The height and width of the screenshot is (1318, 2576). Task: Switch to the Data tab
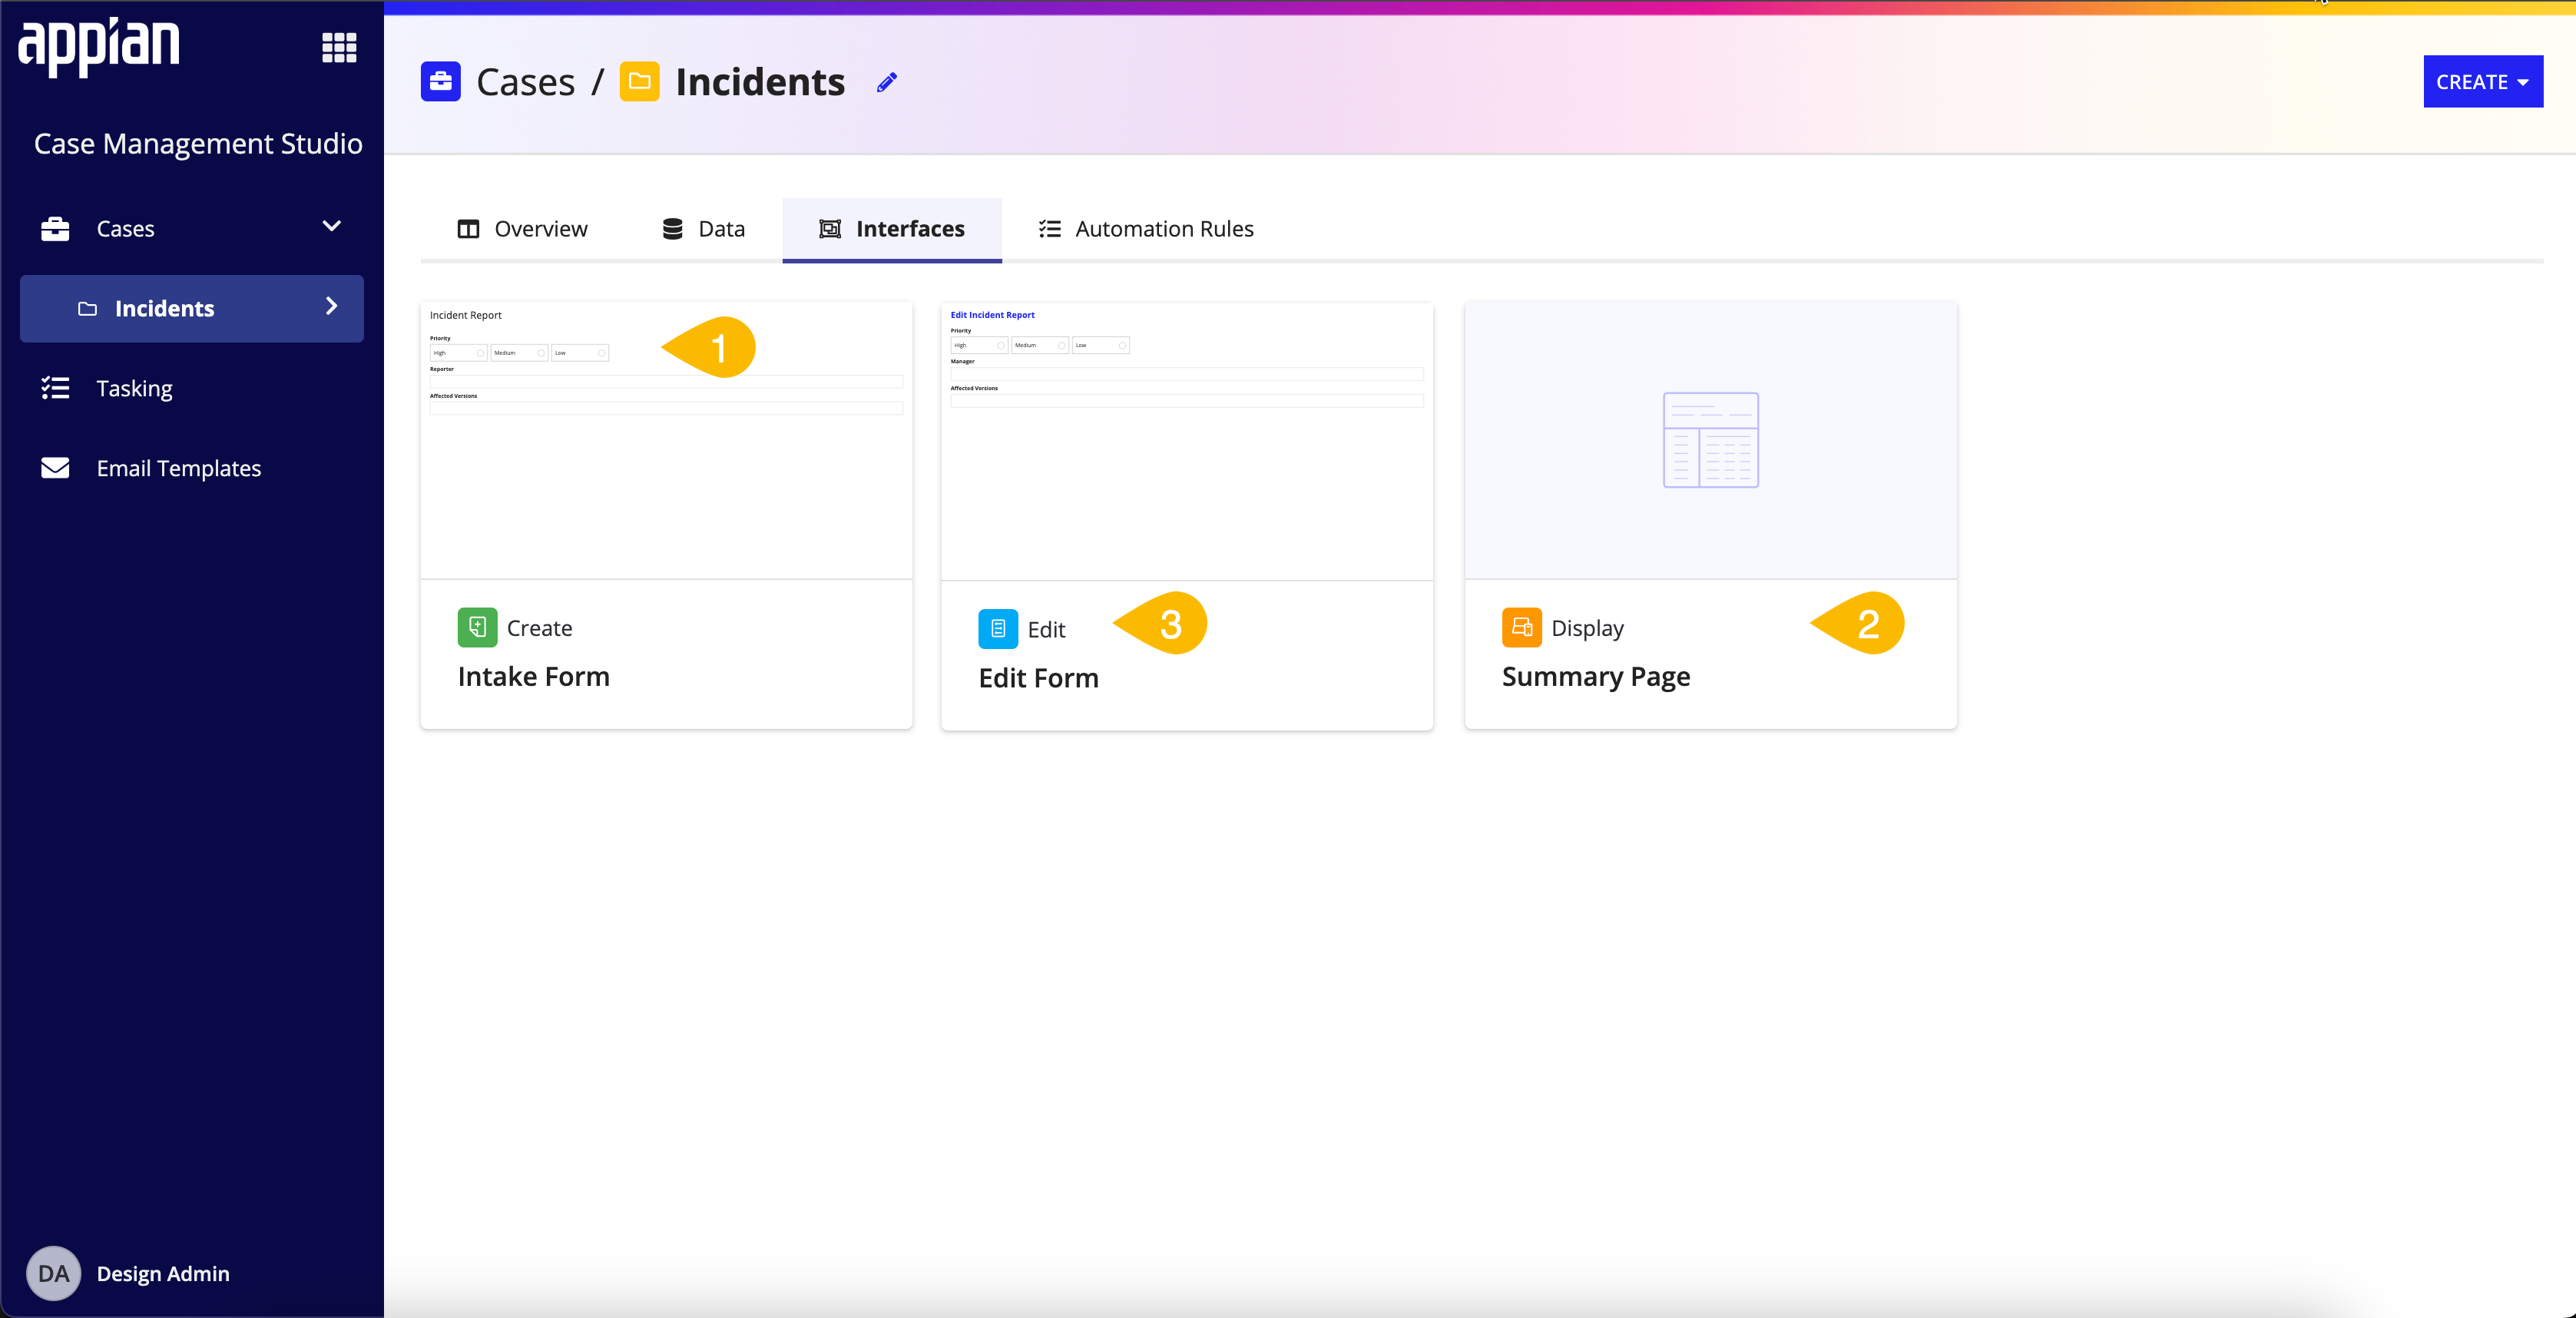[703, 229]
